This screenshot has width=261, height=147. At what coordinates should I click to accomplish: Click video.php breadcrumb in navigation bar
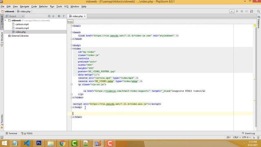24,11
